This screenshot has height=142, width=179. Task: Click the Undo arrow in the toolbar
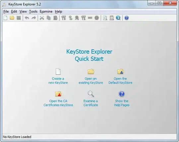click(27, 18)
